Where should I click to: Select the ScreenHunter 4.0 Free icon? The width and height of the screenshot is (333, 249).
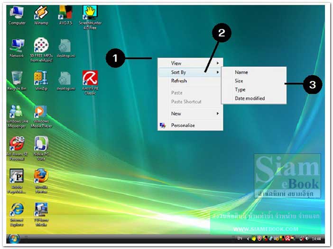(x=90, y=18)
